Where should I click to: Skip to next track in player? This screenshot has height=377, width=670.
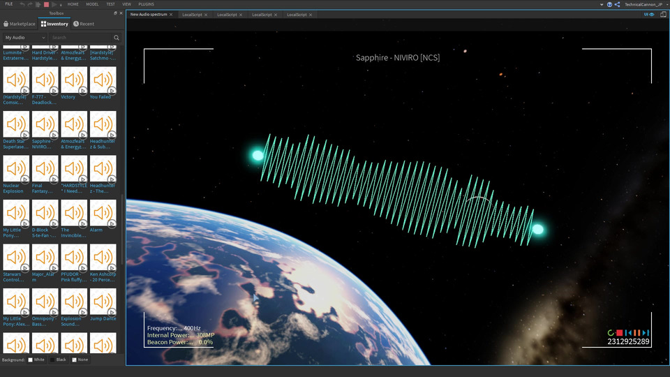pyautogui.click(x=646, y=332)
